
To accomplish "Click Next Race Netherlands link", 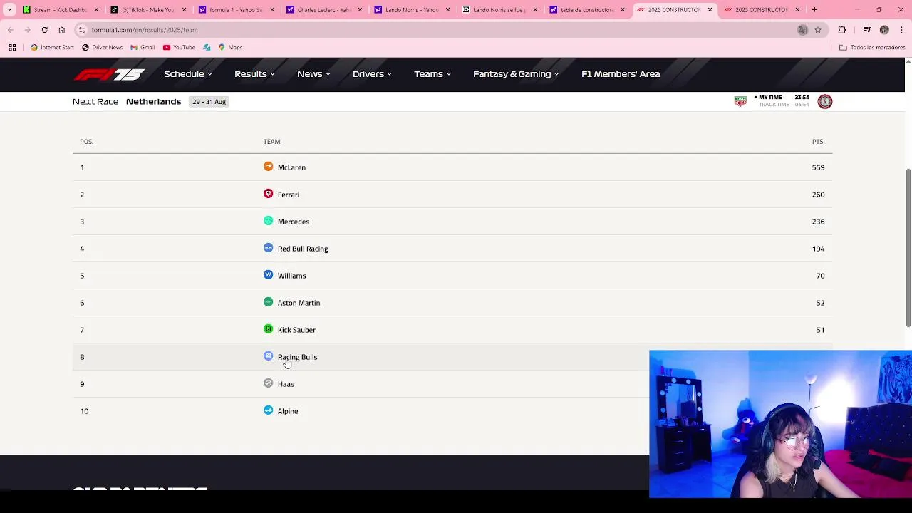I will (127, 101).
